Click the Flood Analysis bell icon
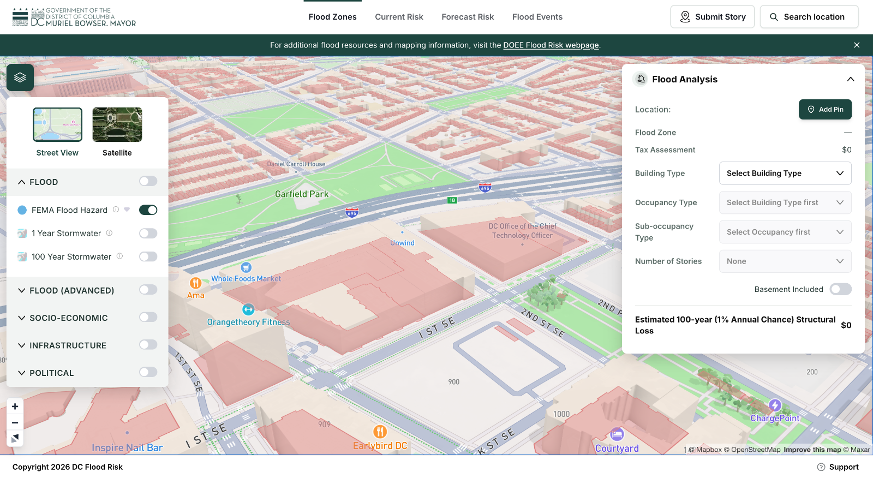 (641, 79)
